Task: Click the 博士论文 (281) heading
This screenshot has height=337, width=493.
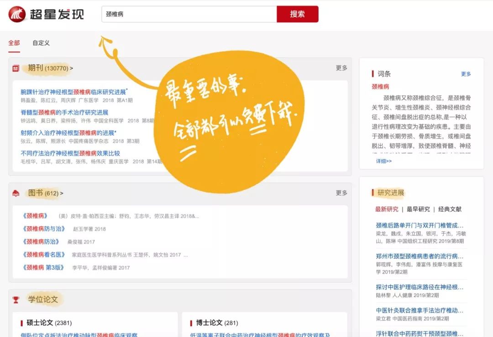Action: pos(217,322)
